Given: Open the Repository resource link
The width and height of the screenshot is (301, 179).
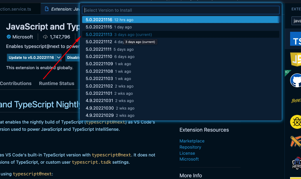Looking at the screenshot, I should [x=190, y=147].
